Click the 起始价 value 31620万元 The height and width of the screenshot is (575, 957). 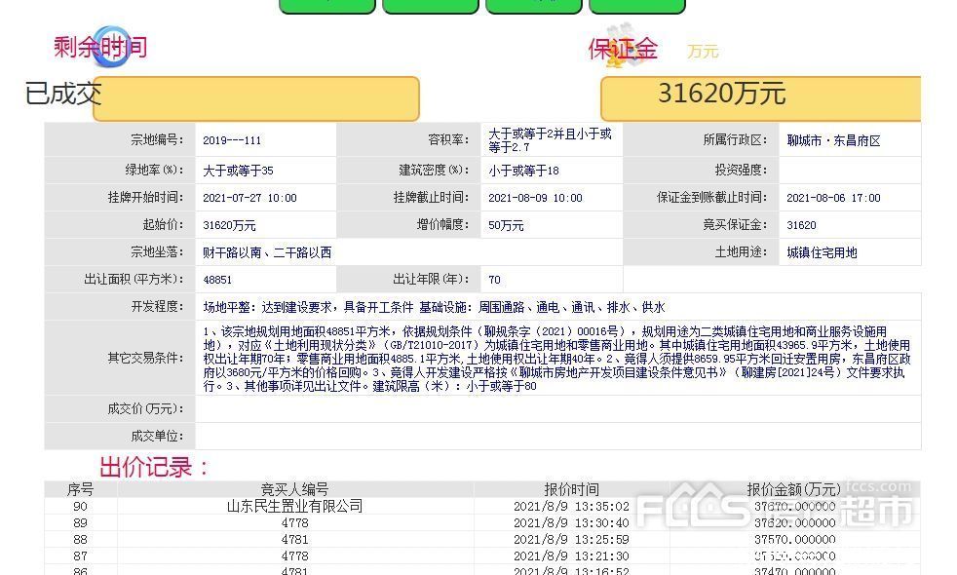(229, 225)
